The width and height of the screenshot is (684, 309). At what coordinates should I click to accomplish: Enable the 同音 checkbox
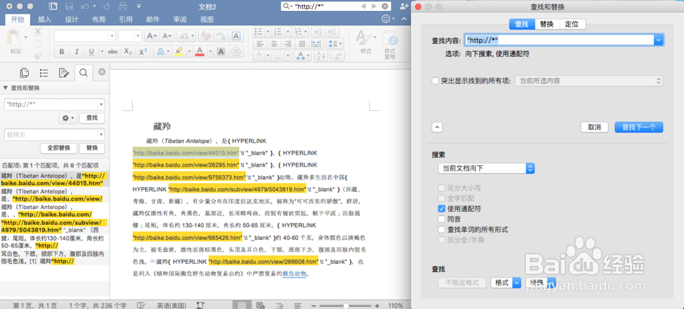pos(441,219)
